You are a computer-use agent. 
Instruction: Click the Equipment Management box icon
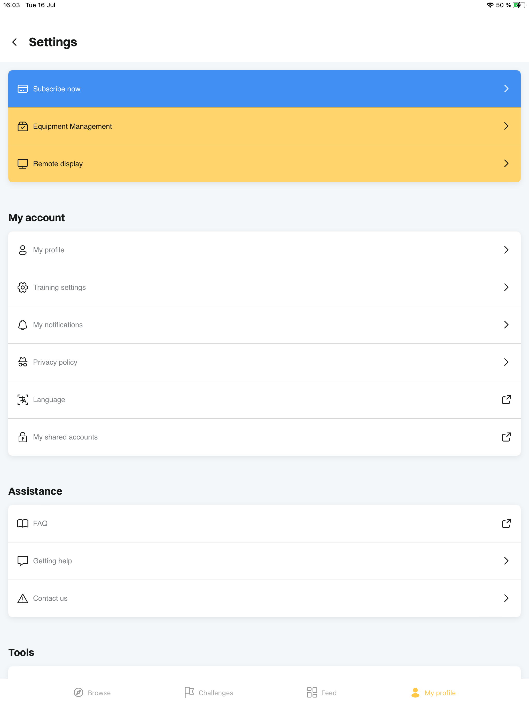(23, 126)
